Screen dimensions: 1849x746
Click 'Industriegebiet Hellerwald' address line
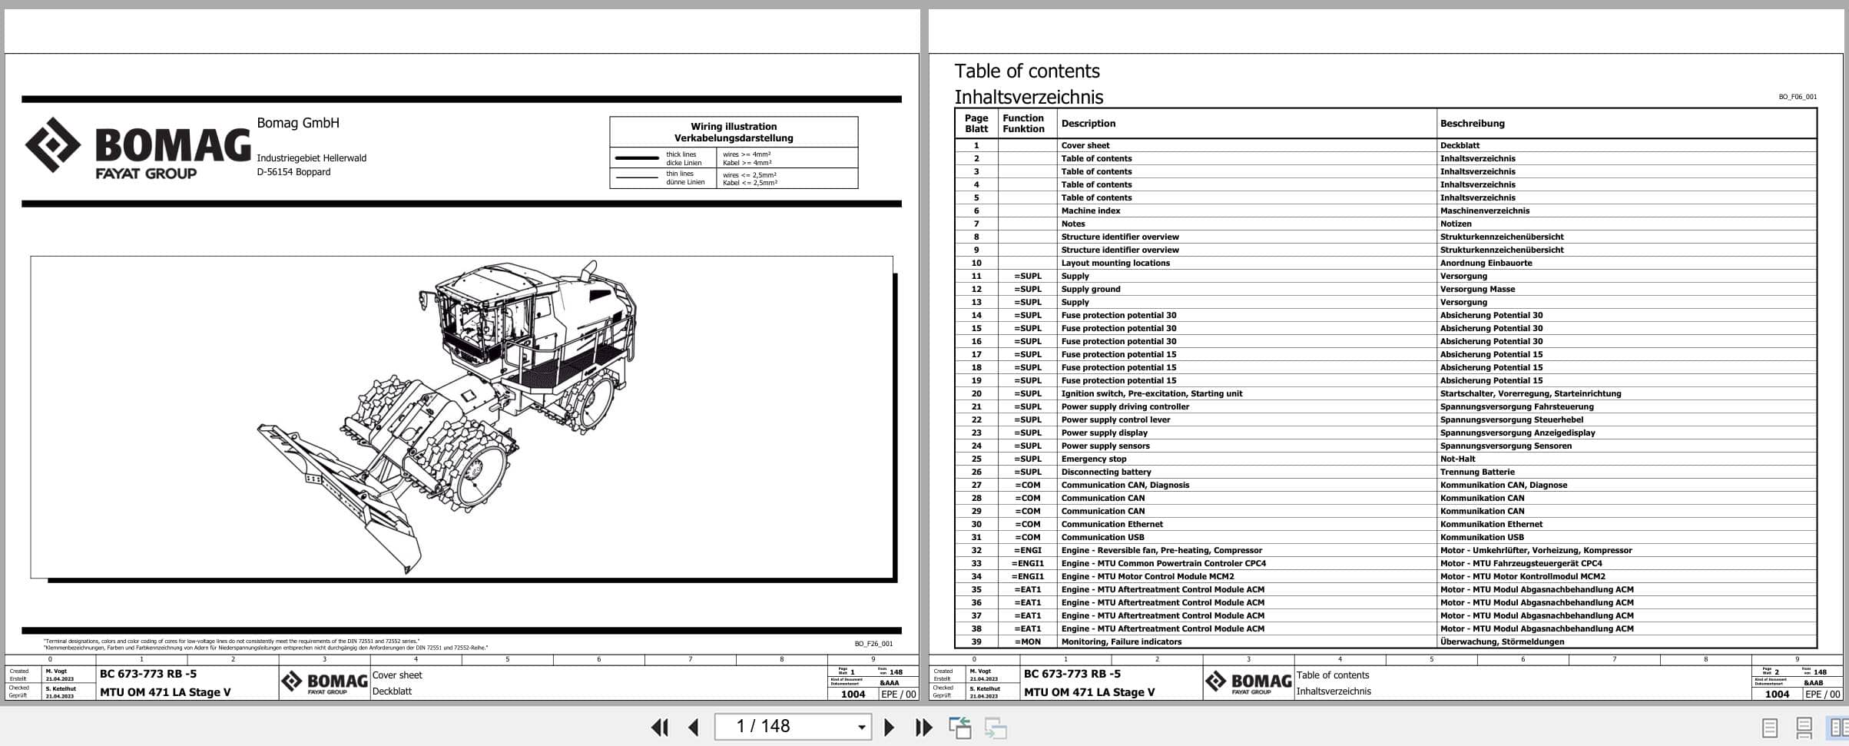[311, 158]
